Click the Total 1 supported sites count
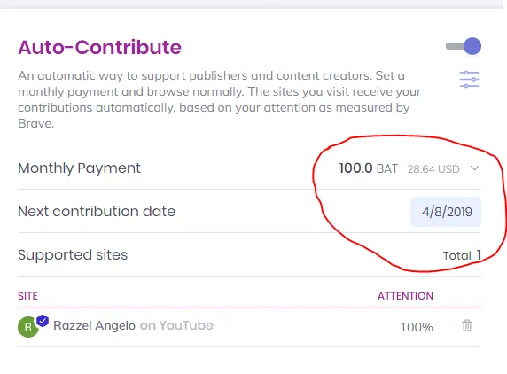 click(x=462, y=255)
